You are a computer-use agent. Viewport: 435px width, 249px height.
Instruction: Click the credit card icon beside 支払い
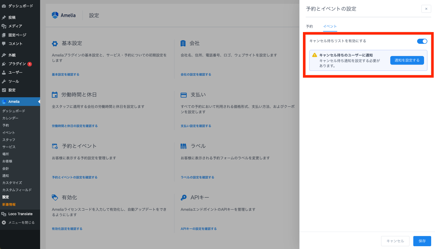tap(183, 95)
